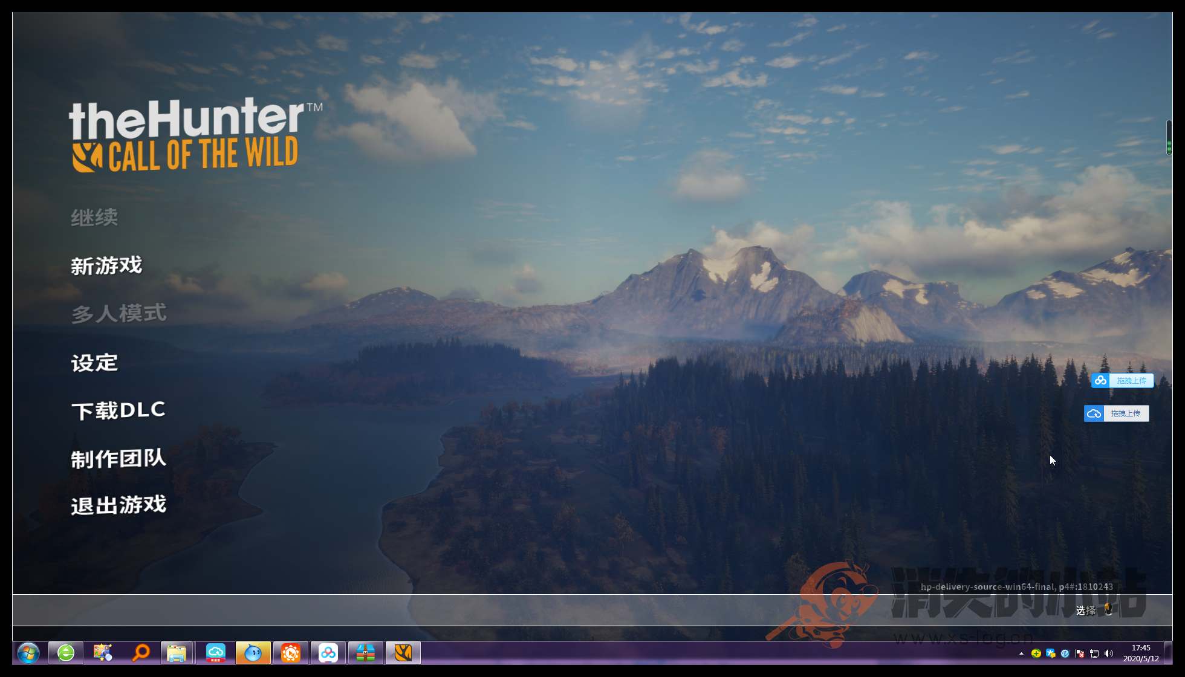Click the build text hp-delivery-source-win64-final
This screenshot has width=1185, height=677.
tap(988, 586)
